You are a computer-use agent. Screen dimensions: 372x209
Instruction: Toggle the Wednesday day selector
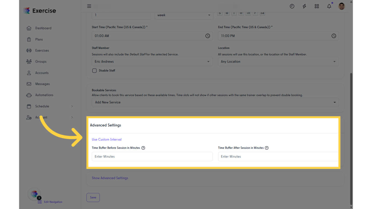click(241, 13)
